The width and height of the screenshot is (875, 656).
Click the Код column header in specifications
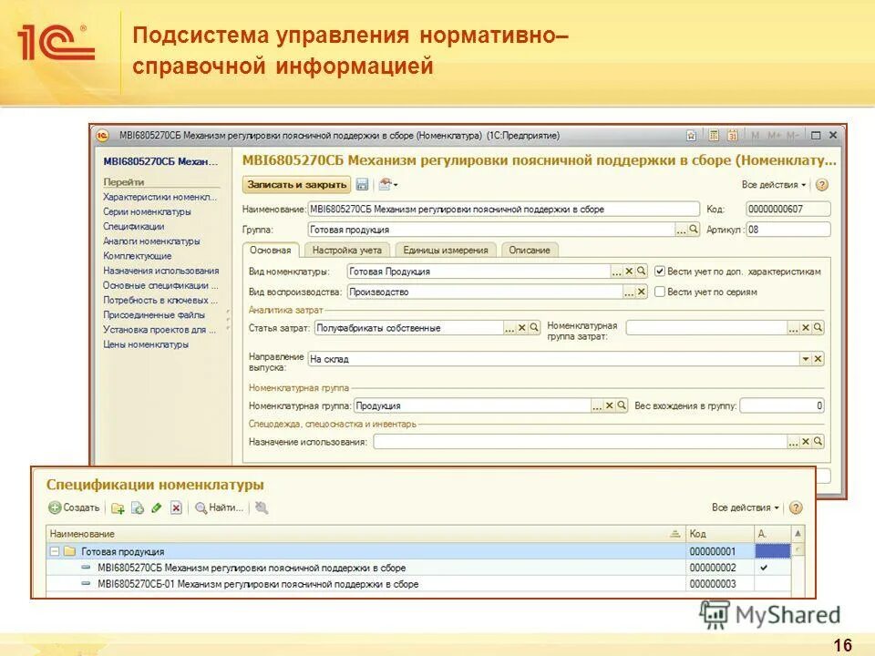(719, 534)
